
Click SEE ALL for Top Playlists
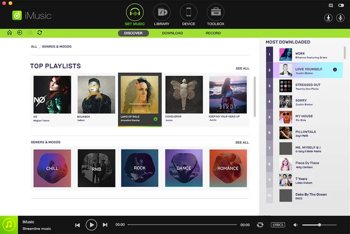242,68
